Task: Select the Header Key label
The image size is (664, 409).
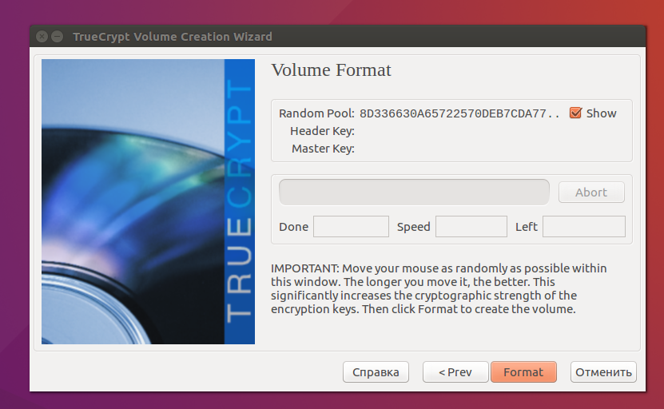Action: (x=322, y=131)
